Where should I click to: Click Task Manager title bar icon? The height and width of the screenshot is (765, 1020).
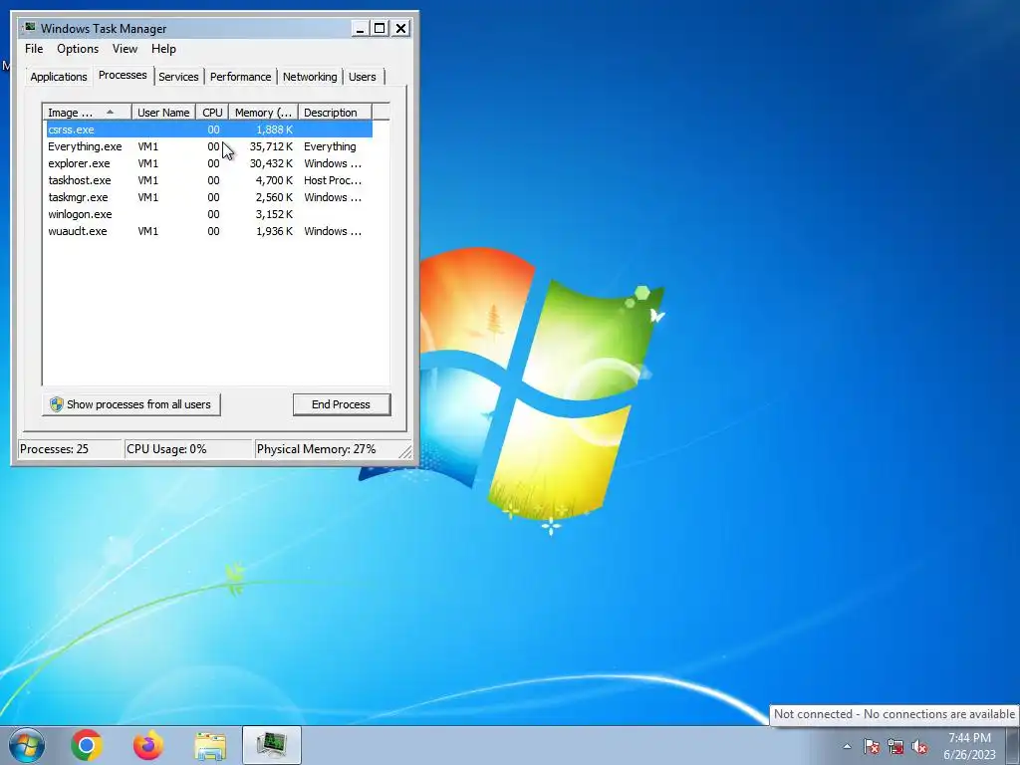(29, 28)
